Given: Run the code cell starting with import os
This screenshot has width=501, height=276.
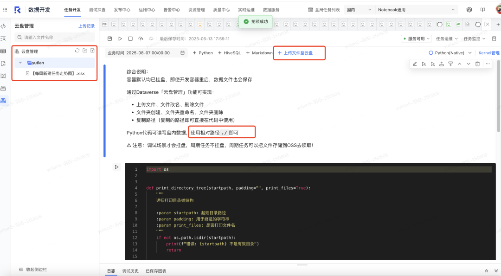Looking at the screenshot, I should click(x=116, y=167).
